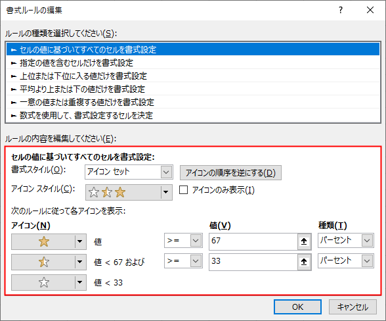Enable アイコンのみ表示 checkbox
Screen dimensions: 386x321
coord(183,190)
